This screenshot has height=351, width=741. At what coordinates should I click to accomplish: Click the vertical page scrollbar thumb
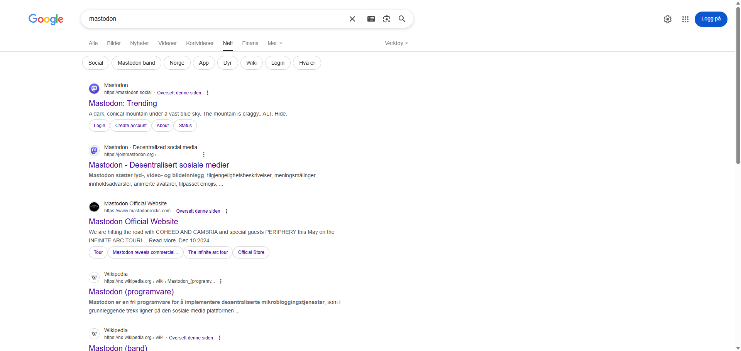[738, 85]
